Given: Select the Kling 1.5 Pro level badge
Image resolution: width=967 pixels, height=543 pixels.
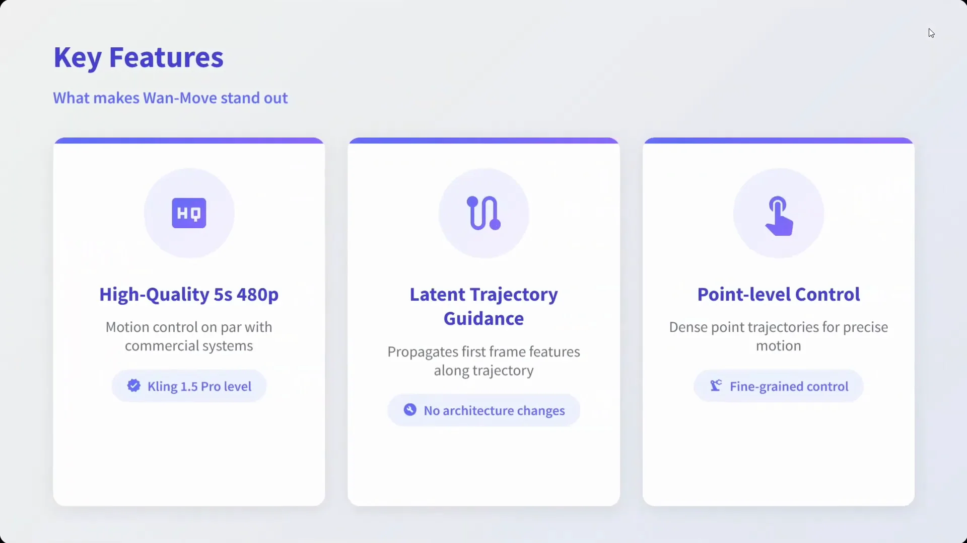Looking at the screenshot, I should pyautogui.click(x=189, y=386).
